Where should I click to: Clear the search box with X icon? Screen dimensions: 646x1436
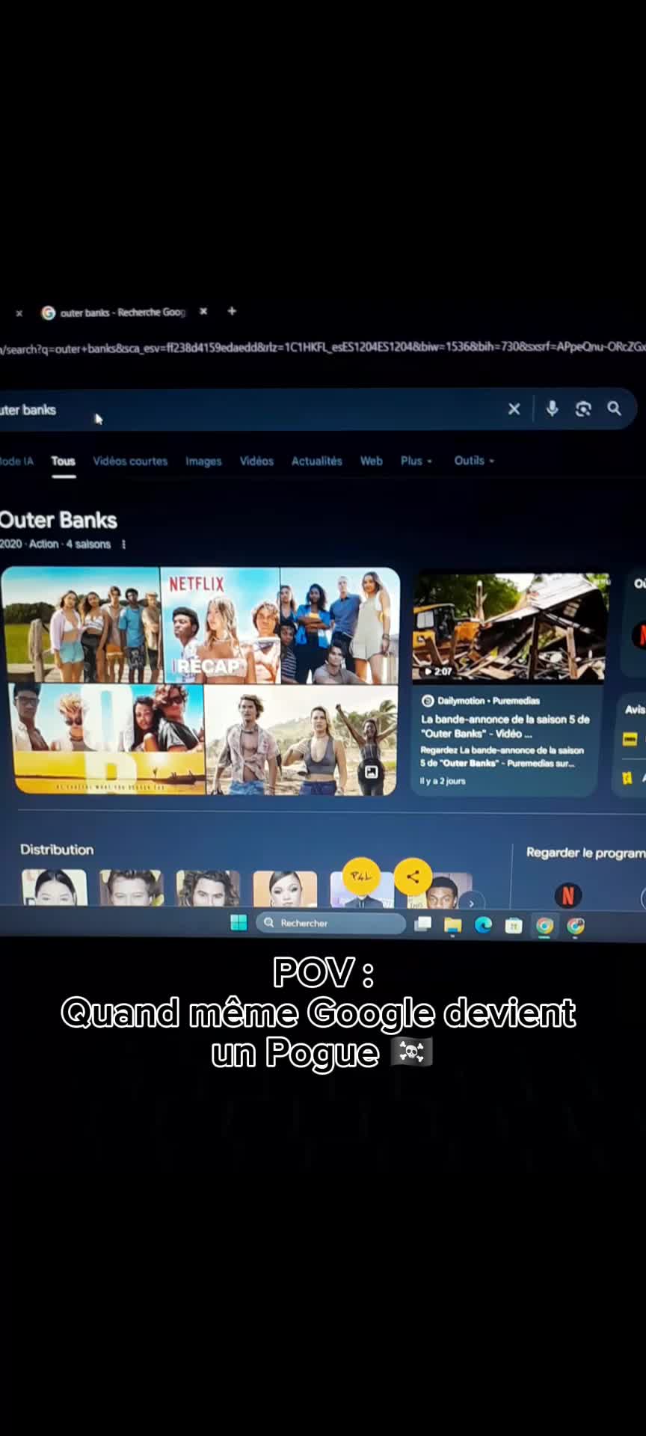[514, 409]
